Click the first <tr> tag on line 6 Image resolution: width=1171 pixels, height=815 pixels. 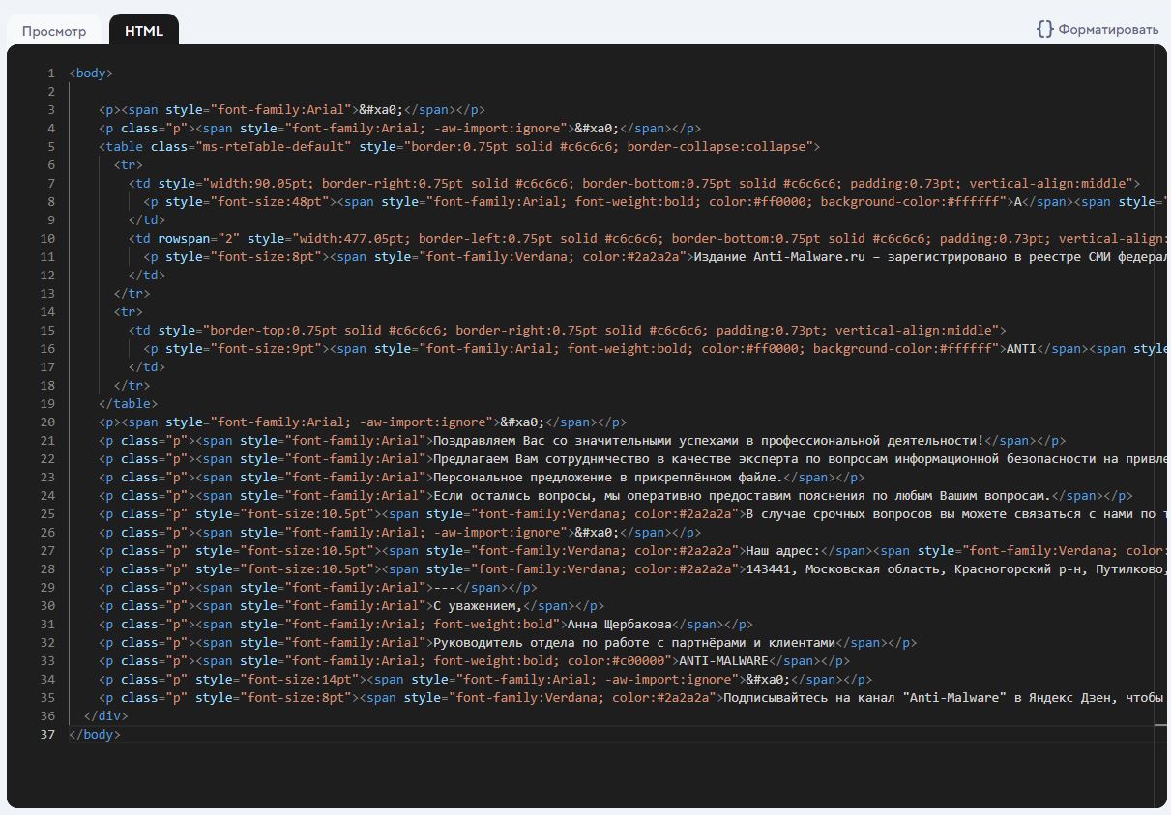128,165
